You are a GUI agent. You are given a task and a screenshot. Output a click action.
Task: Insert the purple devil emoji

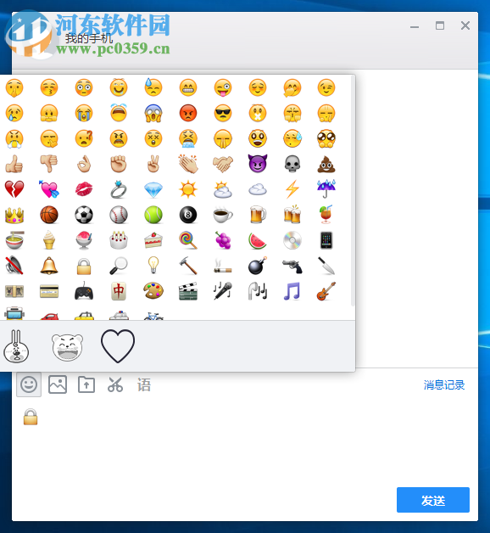[x=258, y=164]
